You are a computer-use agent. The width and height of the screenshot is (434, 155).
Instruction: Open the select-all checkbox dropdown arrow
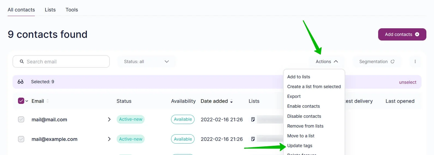[x=27, y=101]
